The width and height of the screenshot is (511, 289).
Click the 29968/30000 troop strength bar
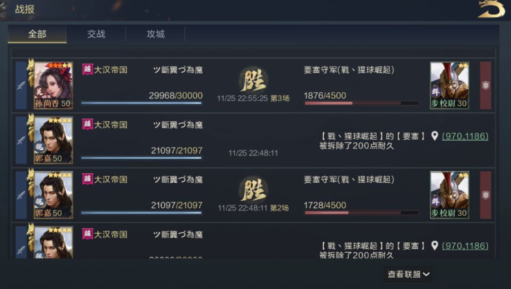point(141,103)
